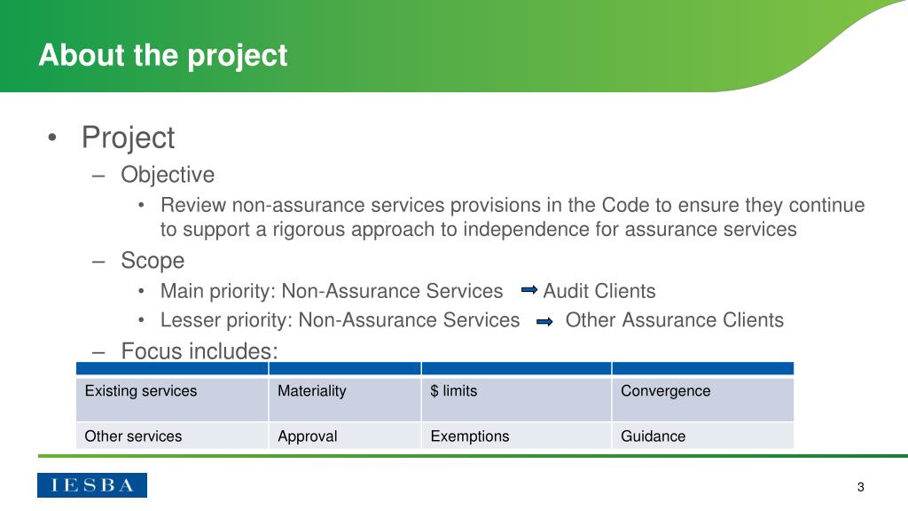
Task: Click the arrow before Audit Clients
Action: pos(529,290)
